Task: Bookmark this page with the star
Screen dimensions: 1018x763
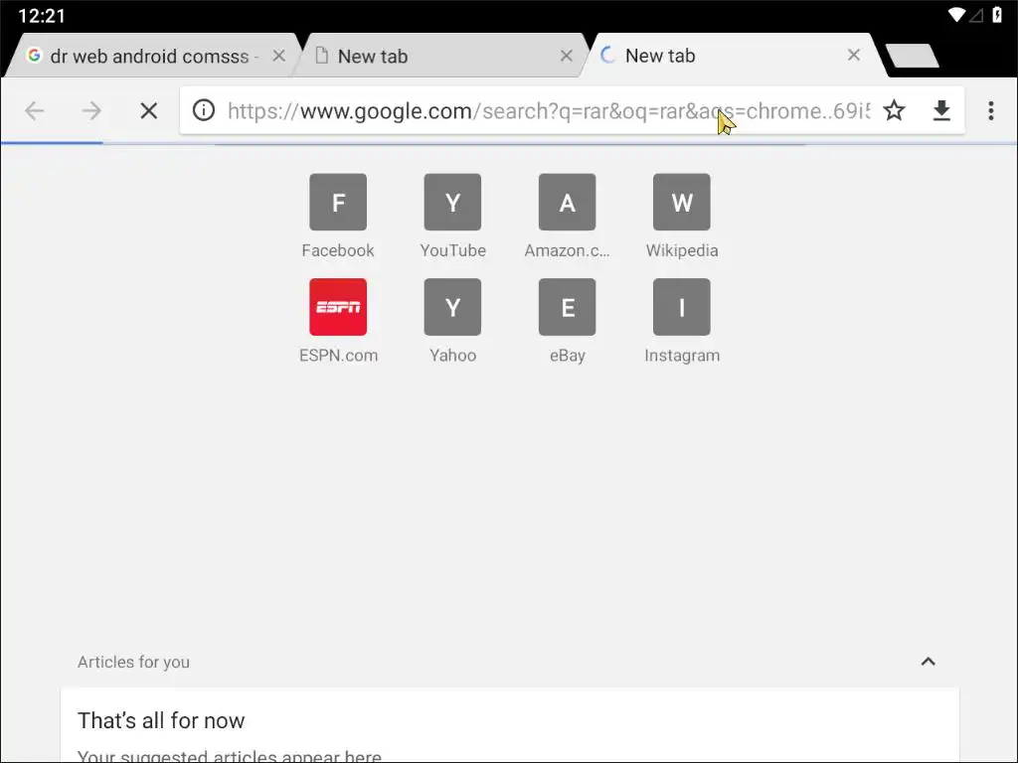Action: (x=894, y=110)
